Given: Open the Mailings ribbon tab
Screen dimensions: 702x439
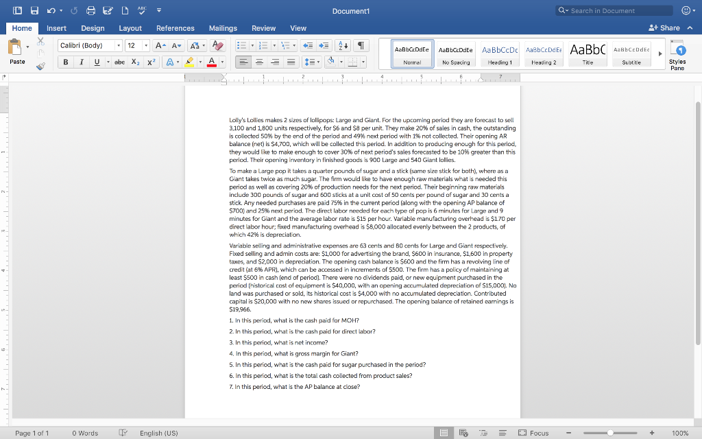Looking at the screenshot, I should (x=223, y=29).
